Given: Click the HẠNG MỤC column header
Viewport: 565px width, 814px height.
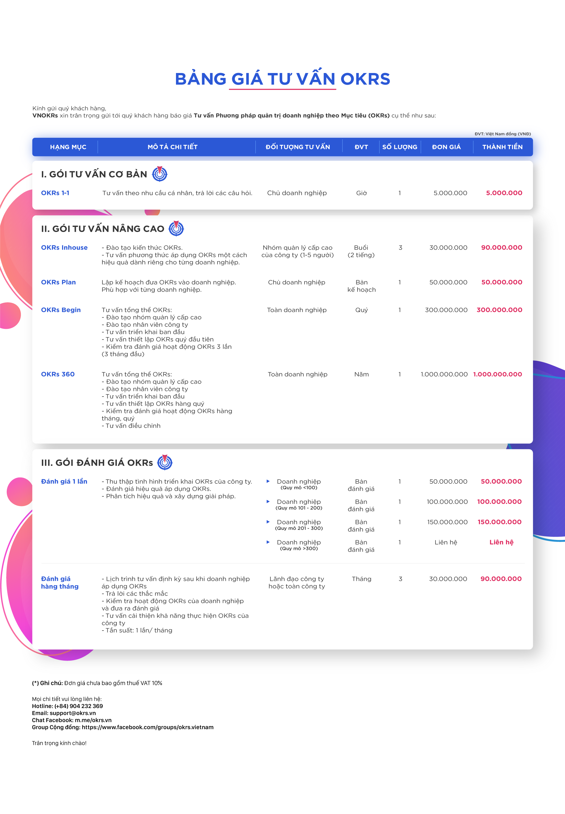Looking at the screenshot, I should tap(68, 147).
